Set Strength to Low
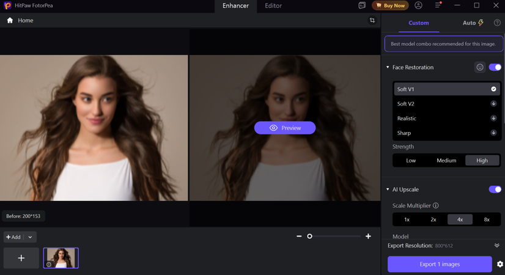 (x=411, y=160)
